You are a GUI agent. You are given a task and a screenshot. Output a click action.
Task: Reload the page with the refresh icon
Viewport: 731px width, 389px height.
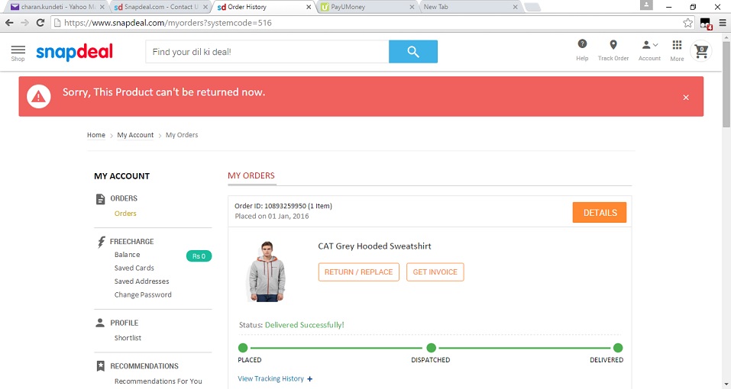point(40,23)
